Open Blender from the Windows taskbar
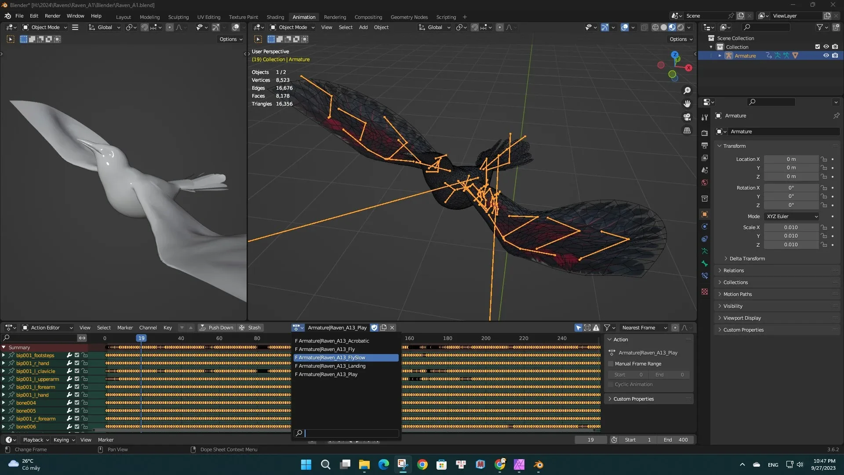The height and width of the screenshot is (475, 844). [538, 464]
